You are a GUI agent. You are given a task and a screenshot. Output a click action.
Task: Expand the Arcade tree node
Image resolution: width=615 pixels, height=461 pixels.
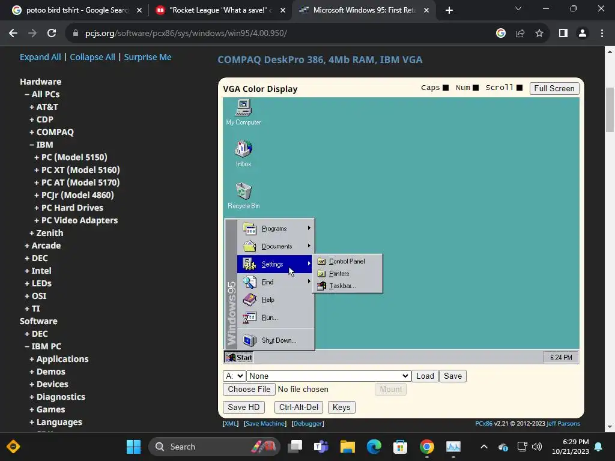coord(43,246)
